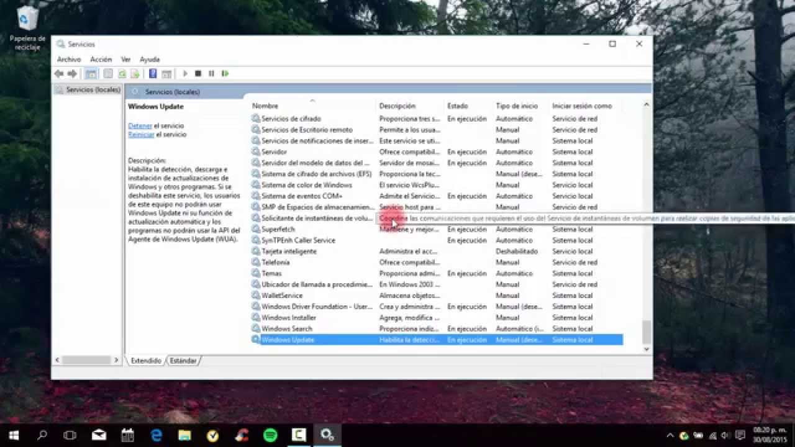Click the Start Service play icon

point(185,74)
